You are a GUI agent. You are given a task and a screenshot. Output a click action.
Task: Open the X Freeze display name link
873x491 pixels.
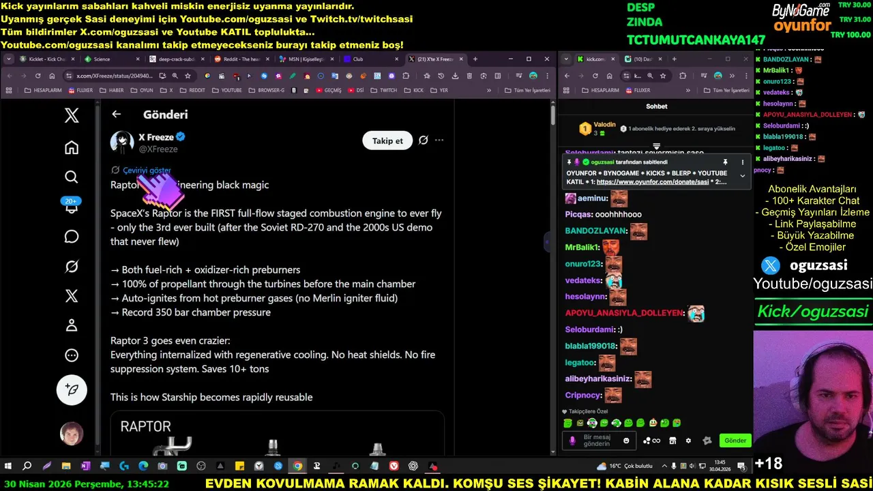[x=156, y=137]
